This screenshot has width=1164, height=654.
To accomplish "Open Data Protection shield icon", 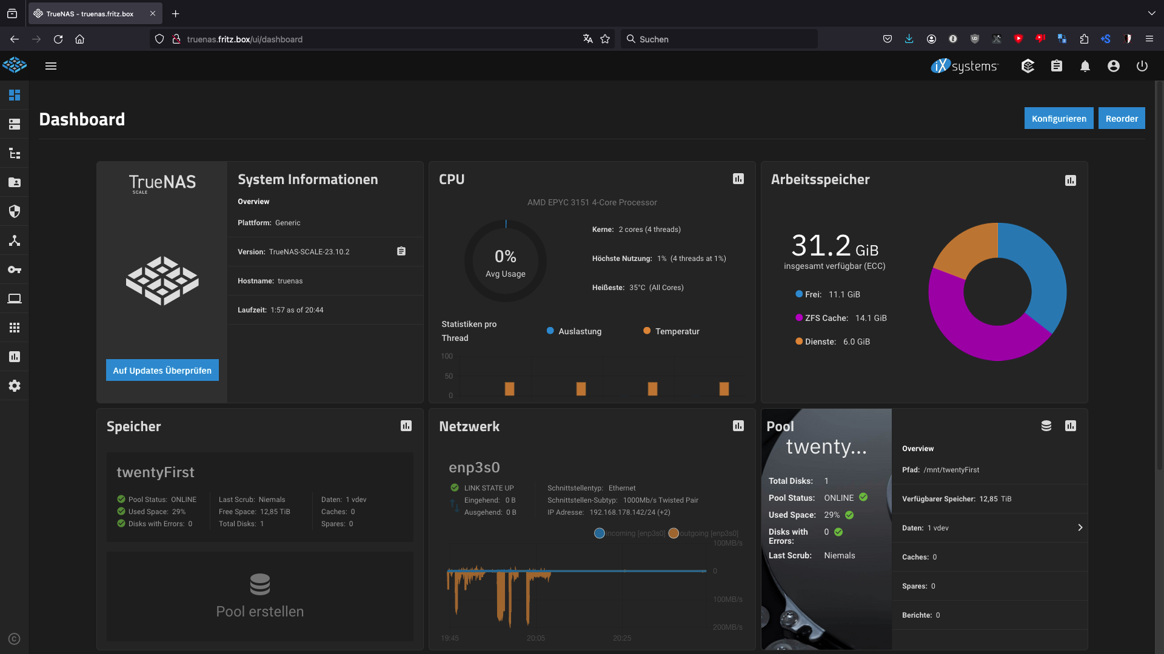I will pos(15,211).
